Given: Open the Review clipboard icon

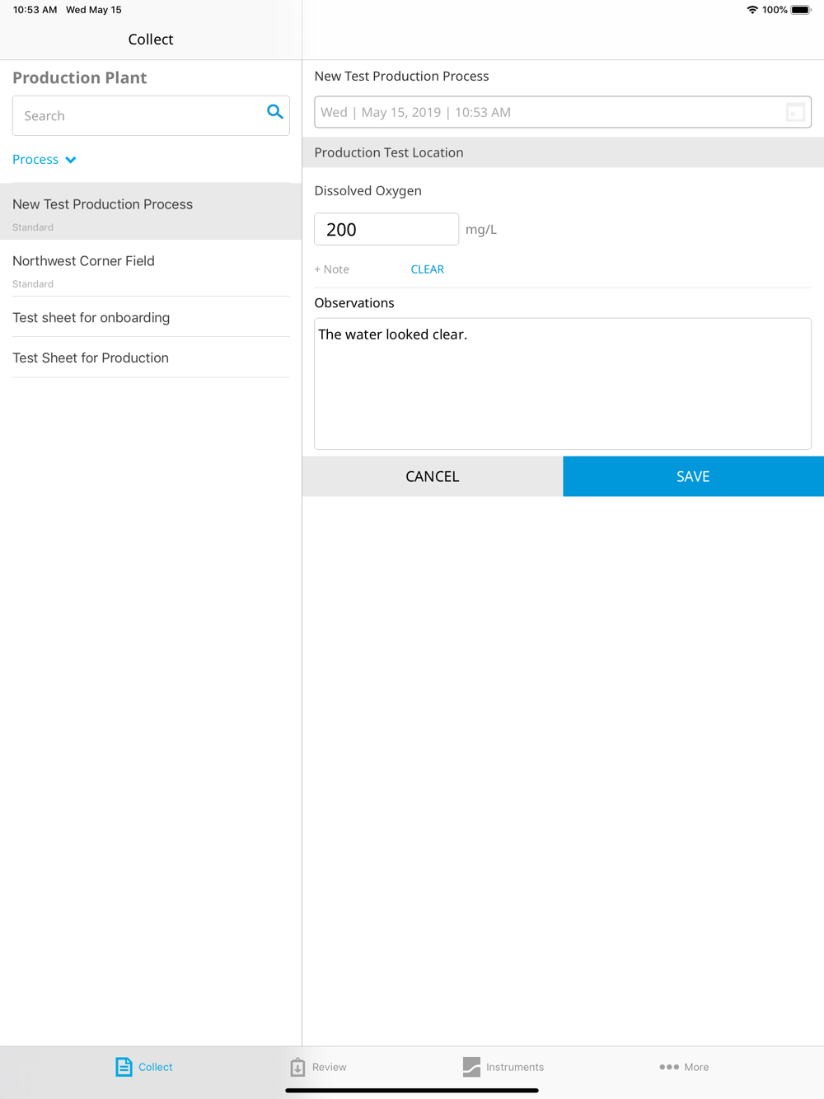Looking at the screenshot, I should [x=297, y=1067].
